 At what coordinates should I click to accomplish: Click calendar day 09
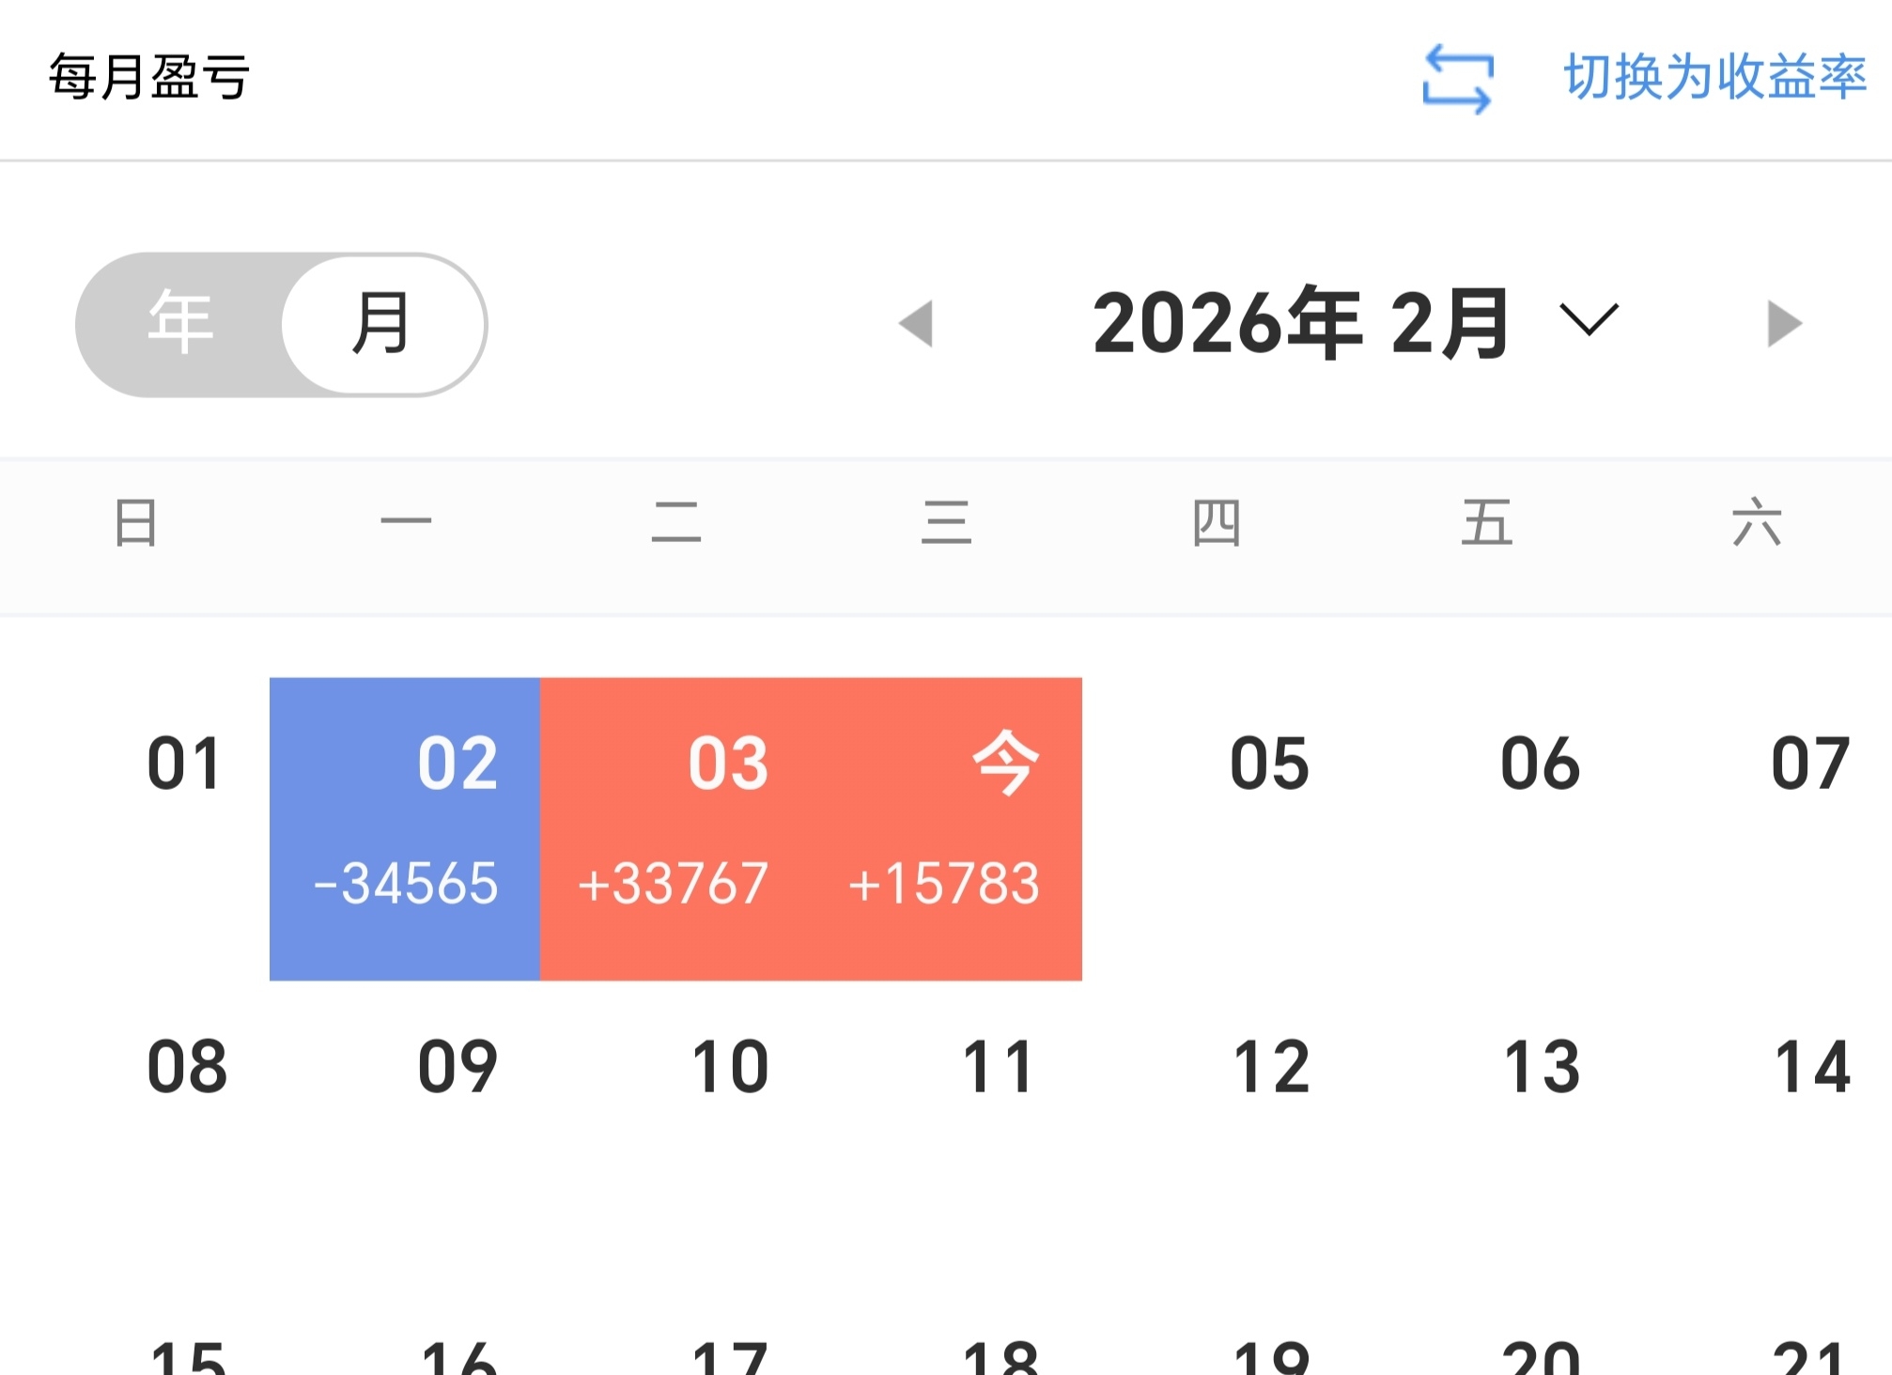click(457, 1067)
